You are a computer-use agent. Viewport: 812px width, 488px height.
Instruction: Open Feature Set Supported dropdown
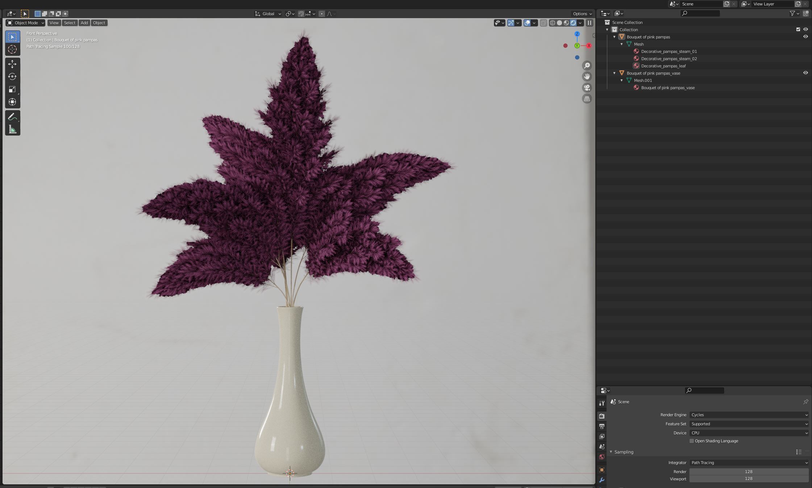(749, 424)
